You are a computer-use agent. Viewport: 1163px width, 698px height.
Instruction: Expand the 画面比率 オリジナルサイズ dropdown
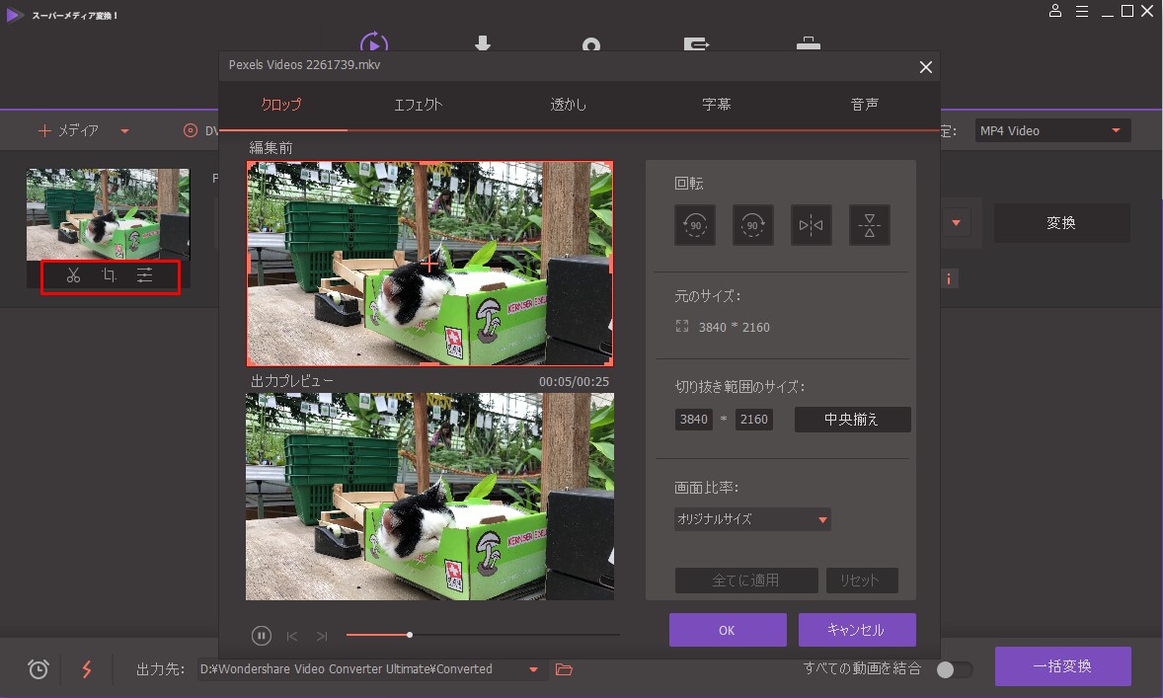(752, 519)
